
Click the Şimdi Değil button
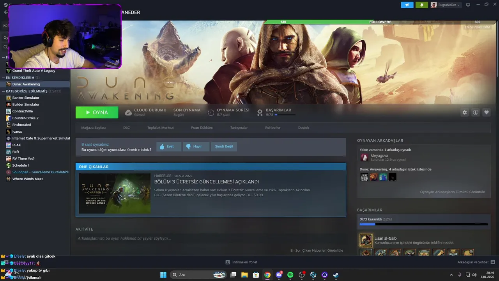pos(224,146)
